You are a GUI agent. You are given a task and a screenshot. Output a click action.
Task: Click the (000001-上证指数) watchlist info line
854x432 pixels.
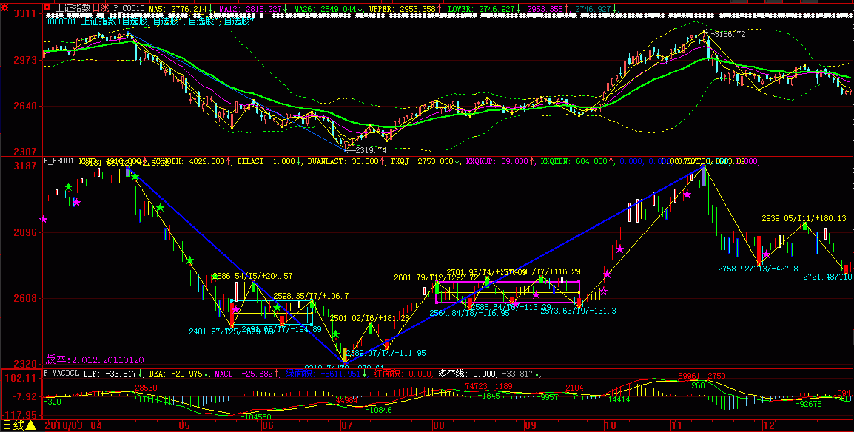click(150, 22)
